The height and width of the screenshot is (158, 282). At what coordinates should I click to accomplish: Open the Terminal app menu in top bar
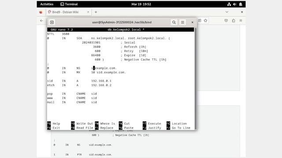[x=69, y=4]
